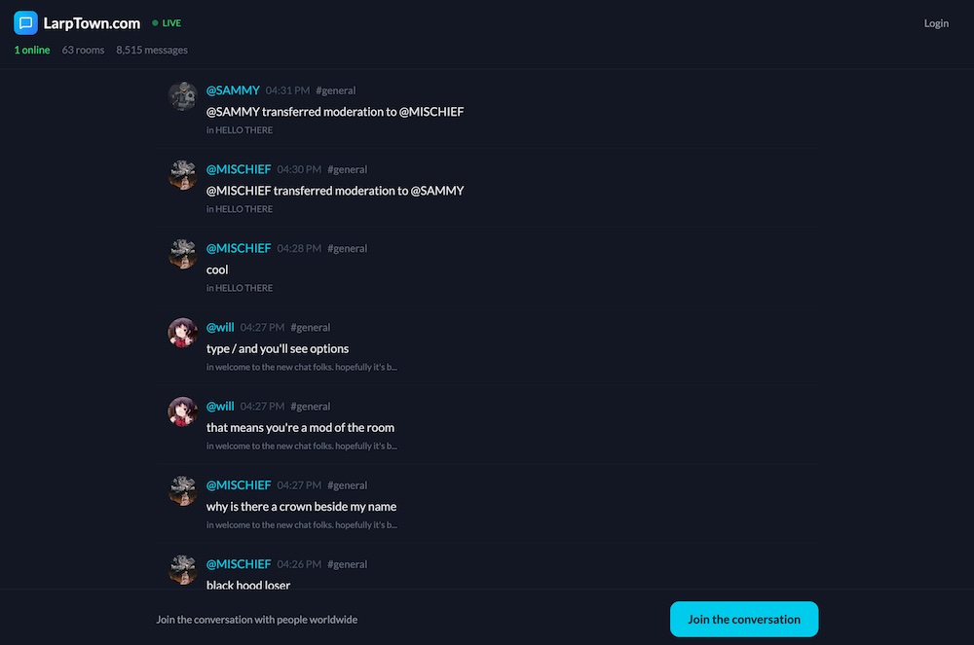The height and width of the screenshot is (645, 974).
Task: Click @will's avatar beside 'that means you're a mod'
Action: [183, 412]
